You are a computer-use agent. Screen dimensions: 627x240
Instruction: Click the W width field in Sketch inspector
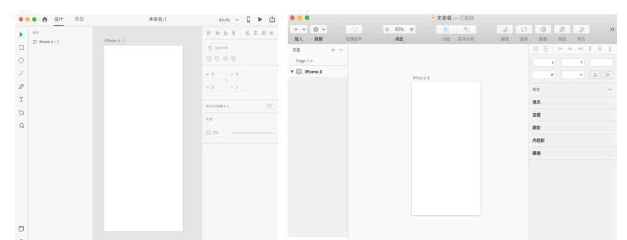[x=544, y=75]
